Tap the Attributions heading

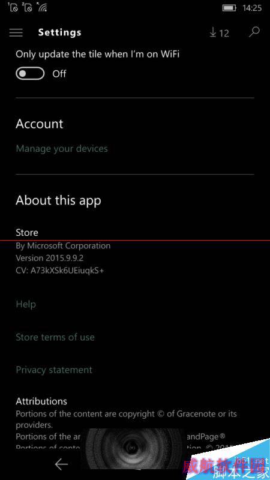point(41,401)
